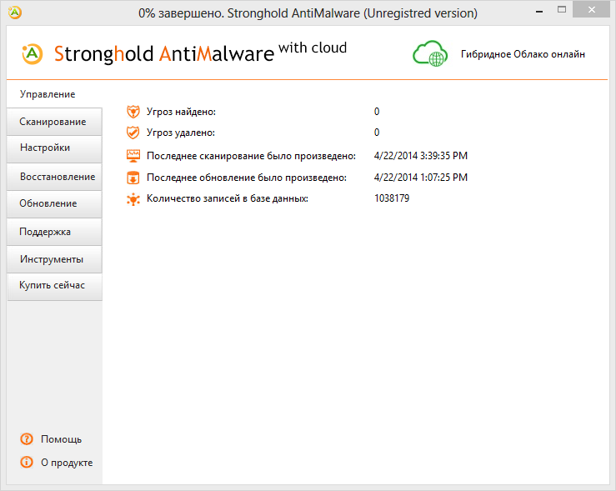Click the orange question mark Помощь icon
The image size is (616, 491).
(27, 438)
